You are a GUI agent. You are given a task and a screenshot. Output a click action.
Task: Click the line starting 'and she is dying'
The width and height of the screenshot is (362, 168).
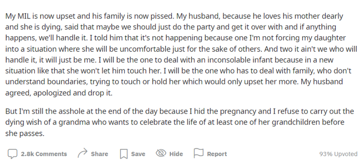click(x=171, y=27)
